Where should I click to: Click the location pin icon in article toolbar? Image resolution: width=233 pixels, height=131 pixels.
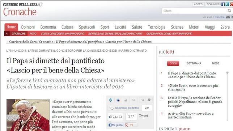(111, 100)
